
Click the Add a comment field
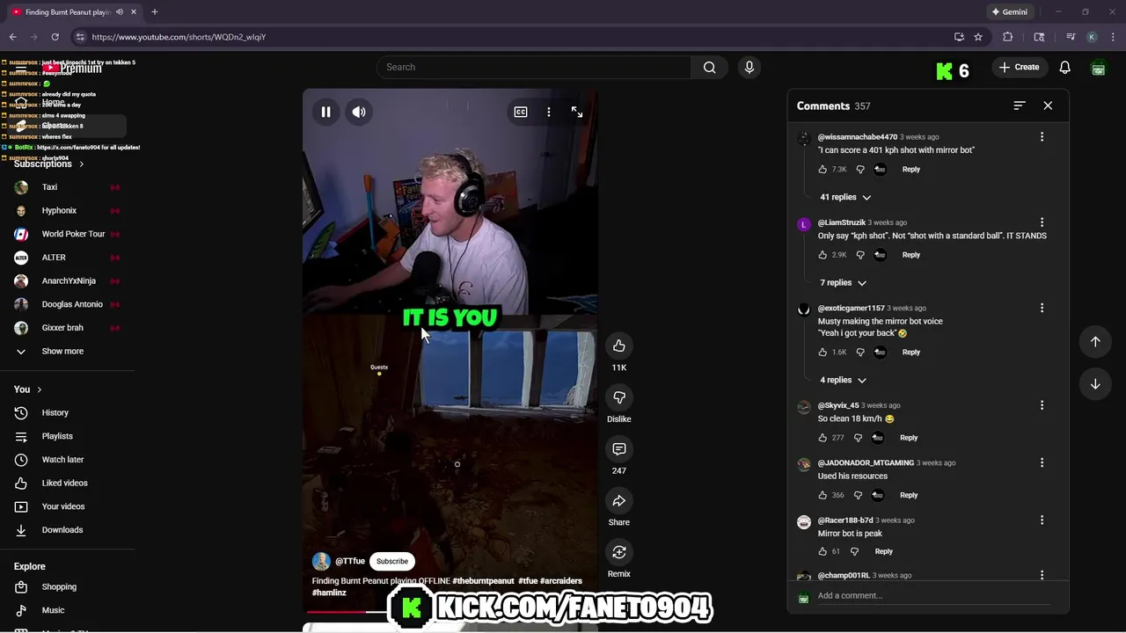tap(932, 595)
